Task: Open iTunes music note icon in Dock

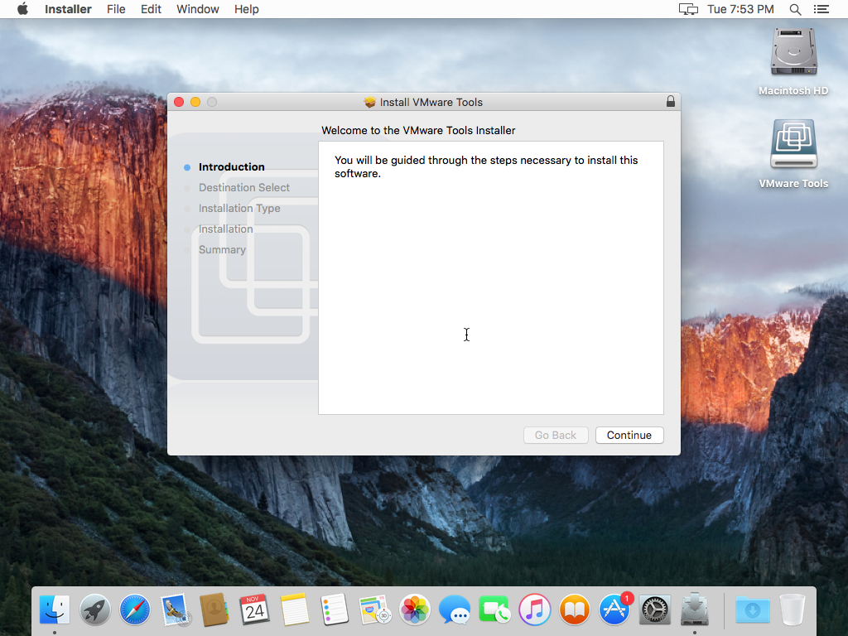Action: (x=534, y=609)
